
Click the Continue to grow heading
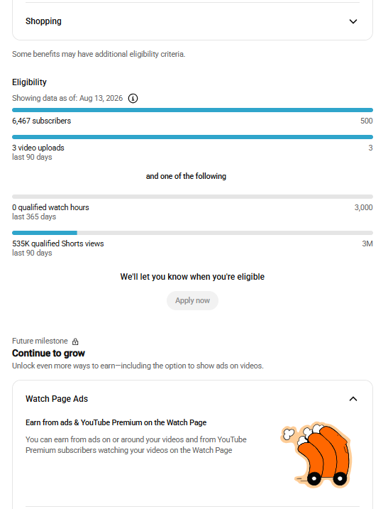(x=48, y=354)
